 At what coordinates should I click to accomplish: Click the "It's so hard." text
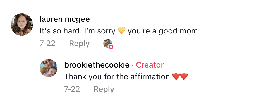61,31
